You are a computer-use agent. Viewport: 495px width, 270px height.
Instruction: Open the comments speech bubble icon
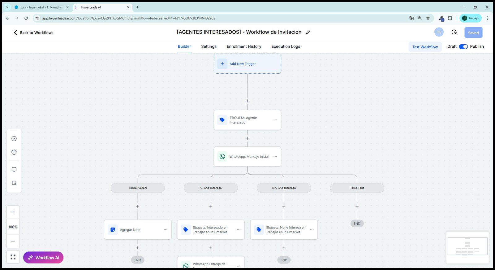[14, 170]
